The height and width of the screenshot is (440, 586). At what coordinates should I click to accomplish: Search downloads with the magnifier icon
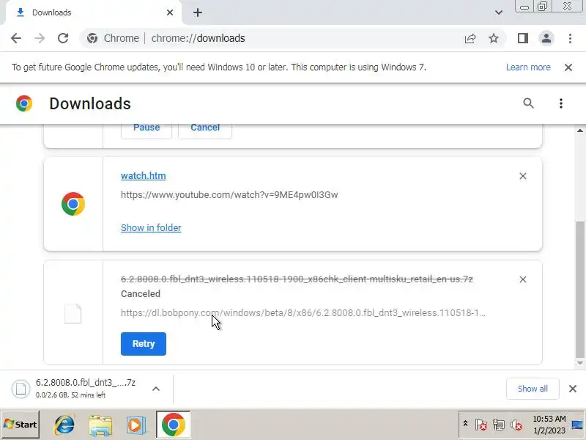coord(528,103)
